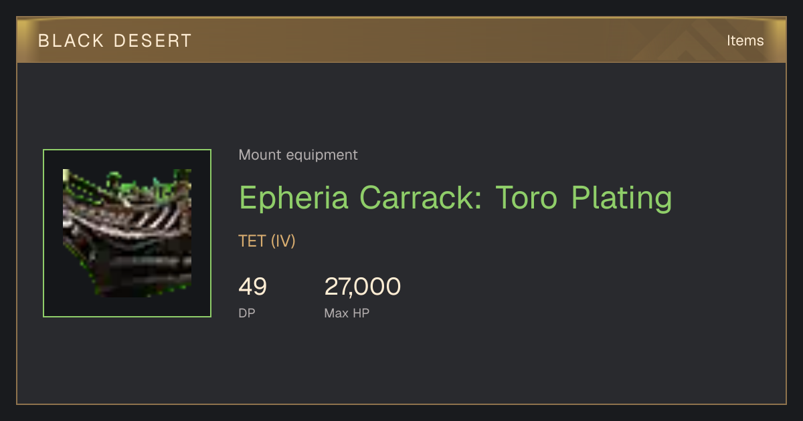The image size is (803, 421).
Task: Click the word Epheria in item name
Action: 294,198
